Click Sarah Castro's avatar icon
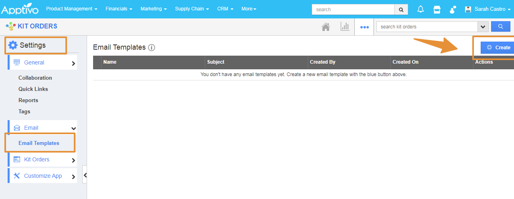514x199 pixels. tap(468, 9)
